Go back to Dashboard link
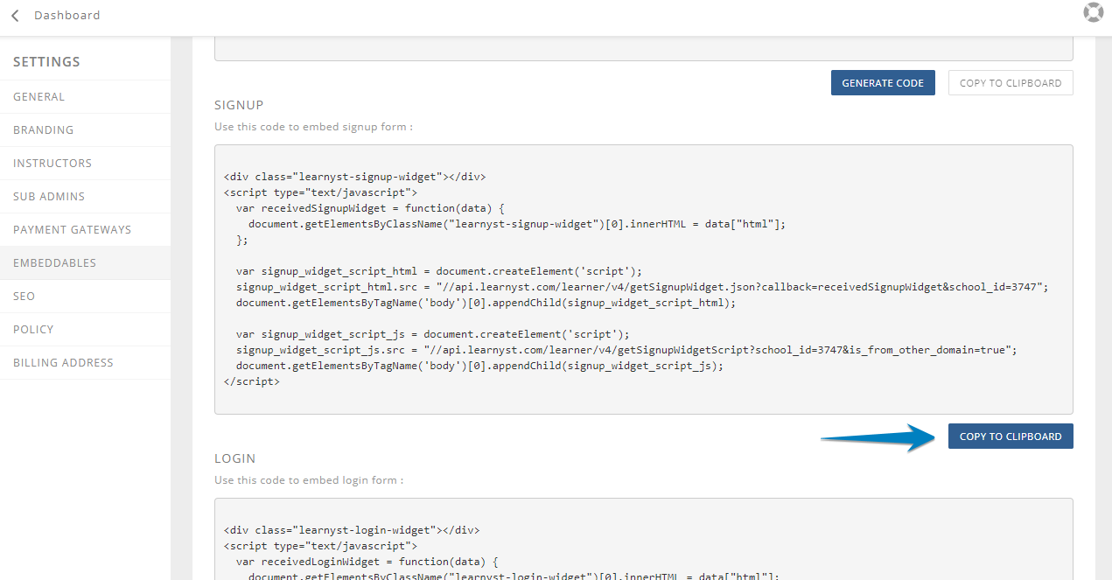This screenshot has height=580, width=1112. (66, 15)
